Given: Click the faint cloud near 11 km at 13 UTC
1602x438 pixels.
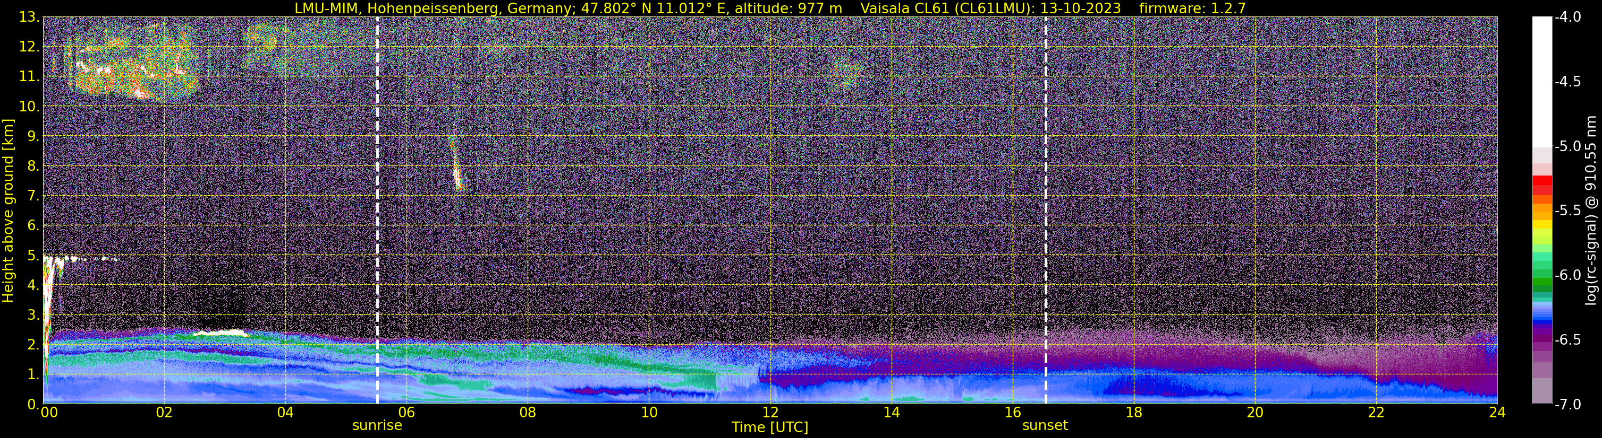Looking at the screenshot, I should coord(846,73).
